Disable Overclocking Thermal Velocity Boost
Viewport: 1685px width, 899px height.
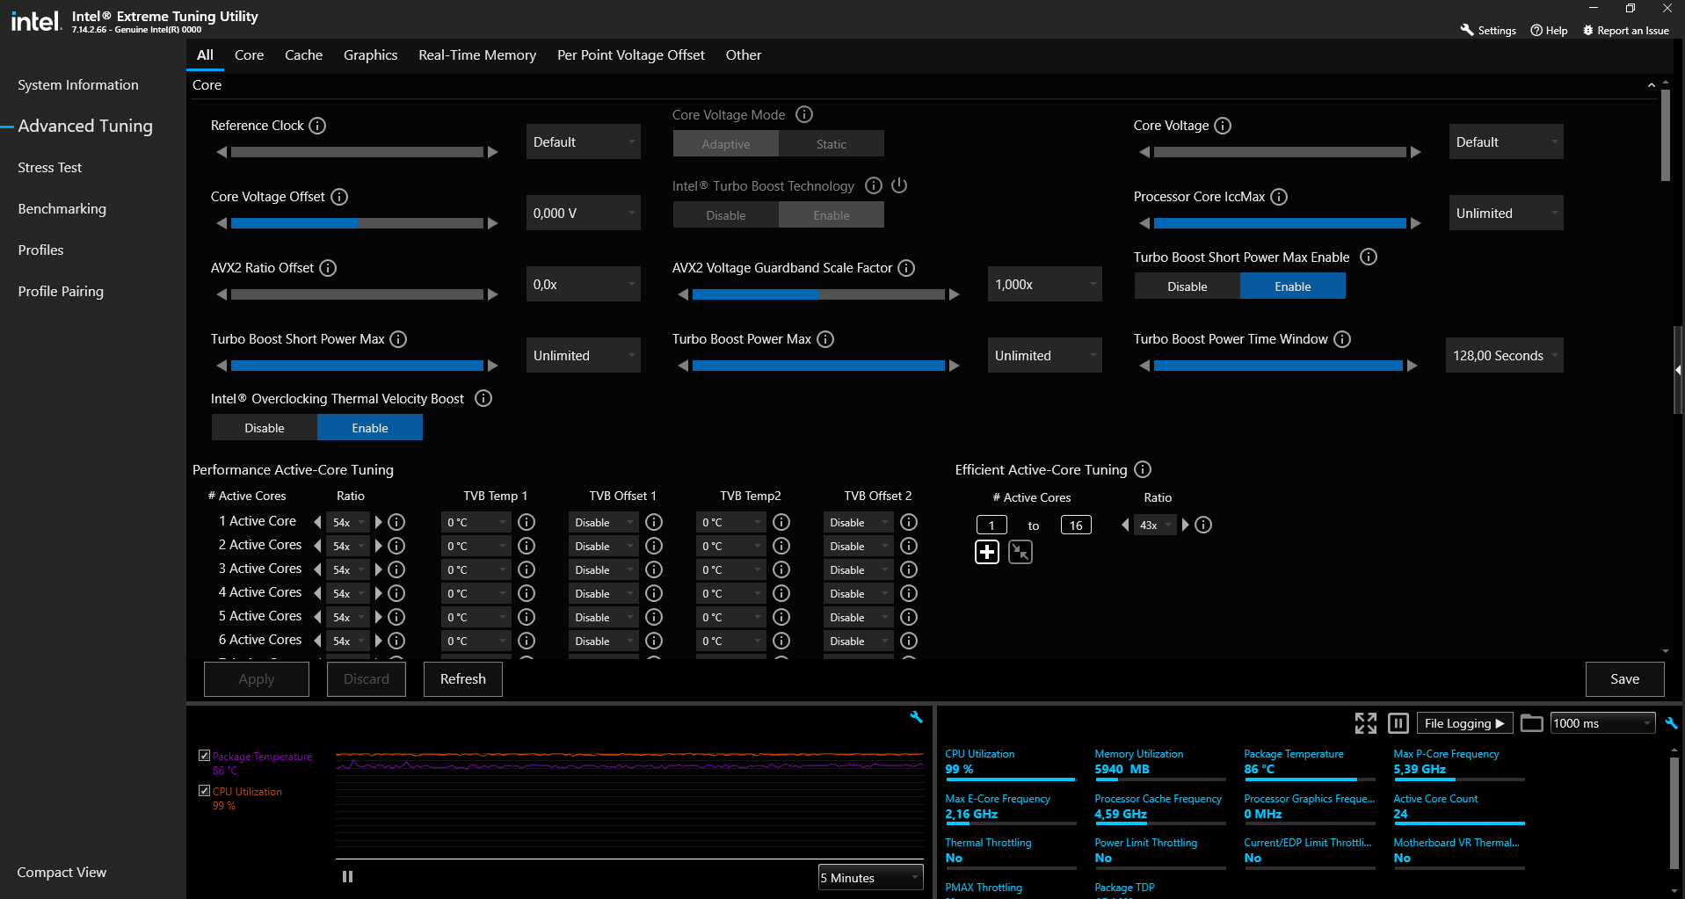point(265,428)
